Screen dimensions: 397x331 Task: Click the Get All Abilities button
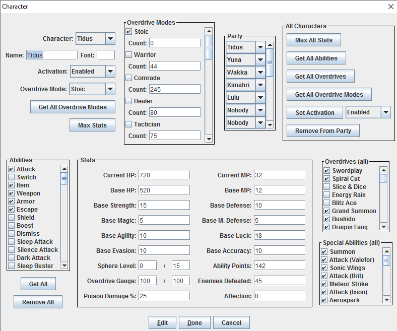tap(316, 58)
